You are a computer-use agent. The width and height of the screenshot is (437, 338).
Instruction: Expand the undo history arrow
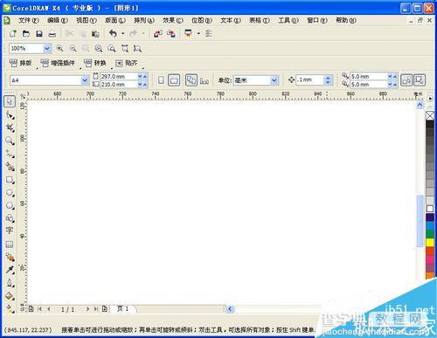(x=123, y=34)
